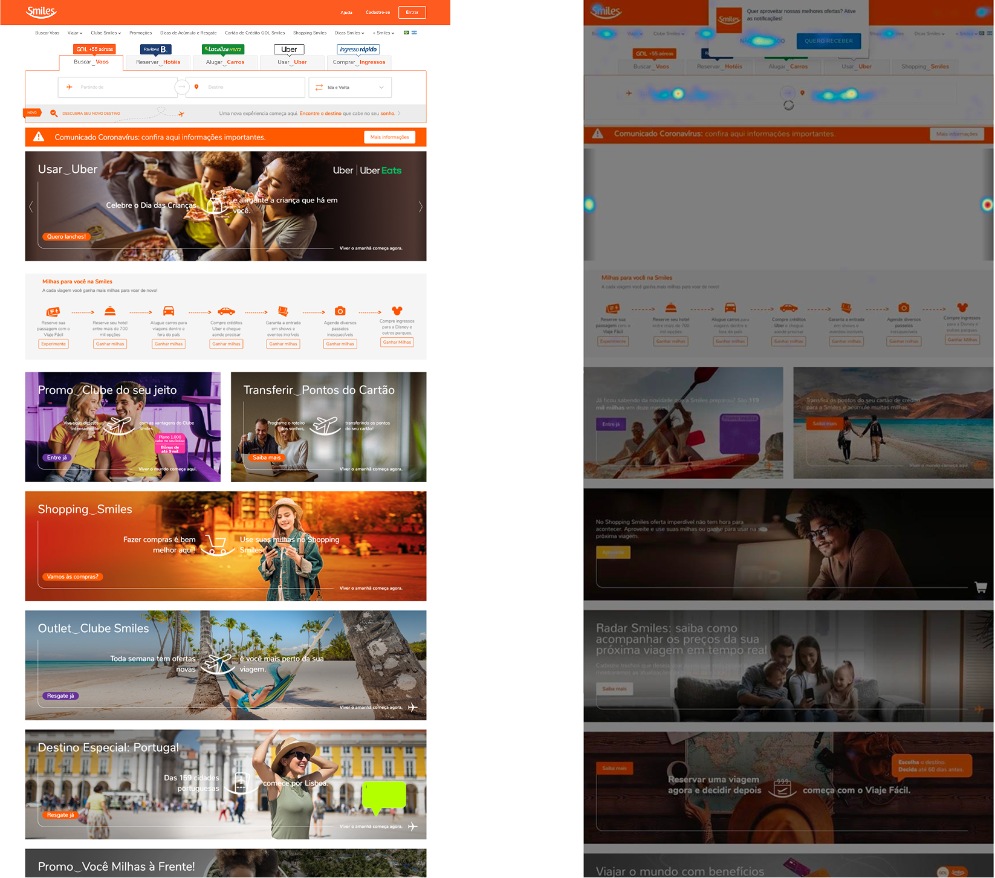Click the car icon for Alugue carros
Image resolution: width=995 pixels, height=878 pixels.
click(169, 311)
